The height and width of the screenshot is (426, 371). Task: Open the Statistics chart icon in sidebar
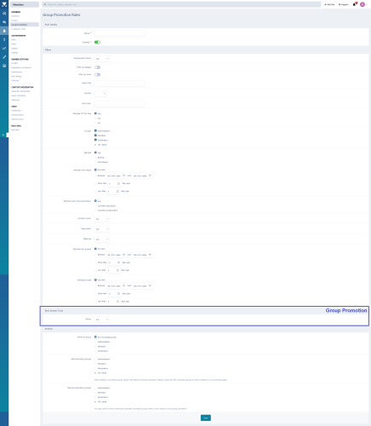(4, 49)
